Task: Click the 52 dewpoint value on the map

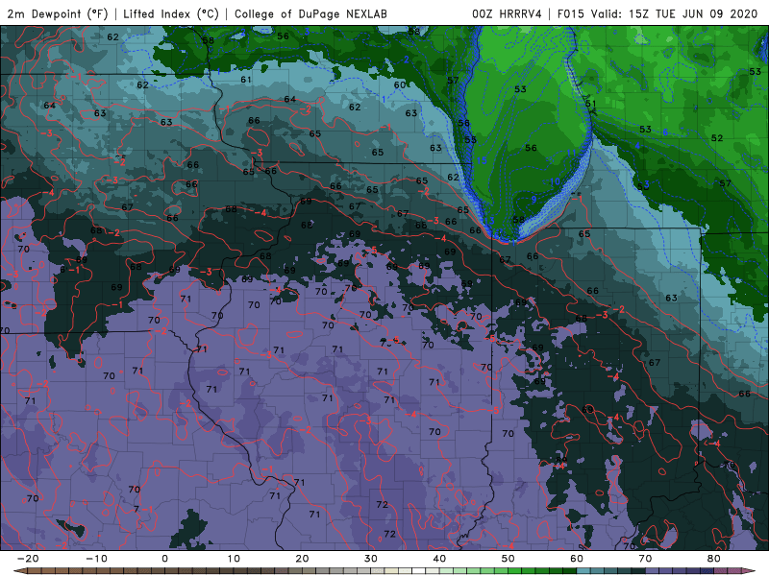Action: [717, 138]
